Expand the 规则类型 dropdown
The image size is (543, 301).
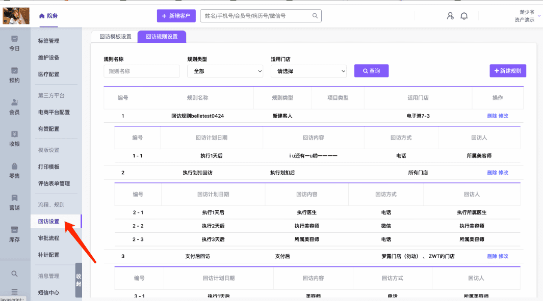225,71
